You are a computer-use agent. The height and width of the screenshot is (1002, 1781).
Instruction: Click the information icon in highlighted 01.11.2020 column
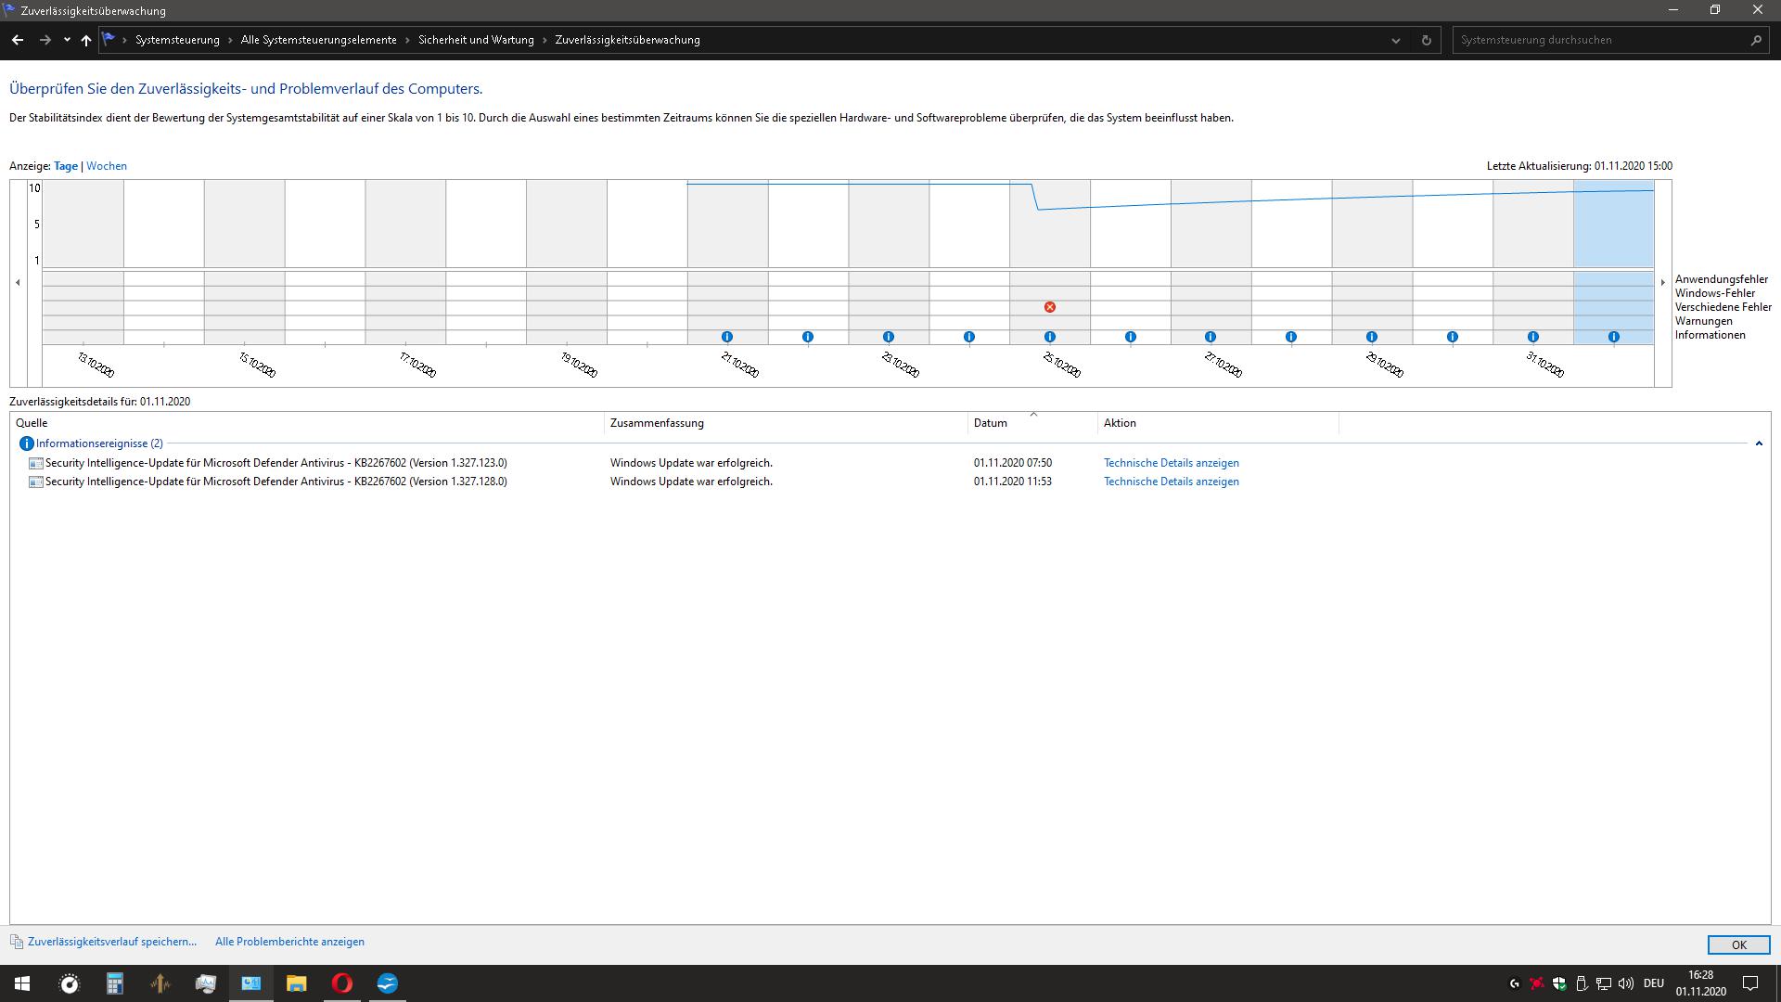(1613, 337)
